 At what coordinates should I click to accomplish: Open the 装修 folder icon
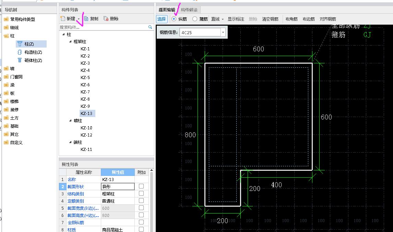(x=6, y=109)
